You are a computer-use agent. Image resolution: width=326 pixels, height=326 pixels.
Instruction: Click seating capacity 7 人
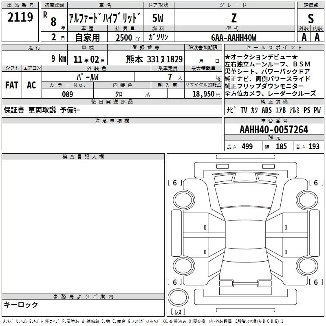click(175, 77)
